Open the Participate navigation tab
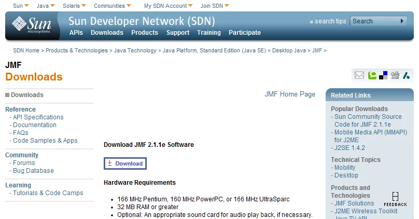419x219 pixels. pos(245,33)
